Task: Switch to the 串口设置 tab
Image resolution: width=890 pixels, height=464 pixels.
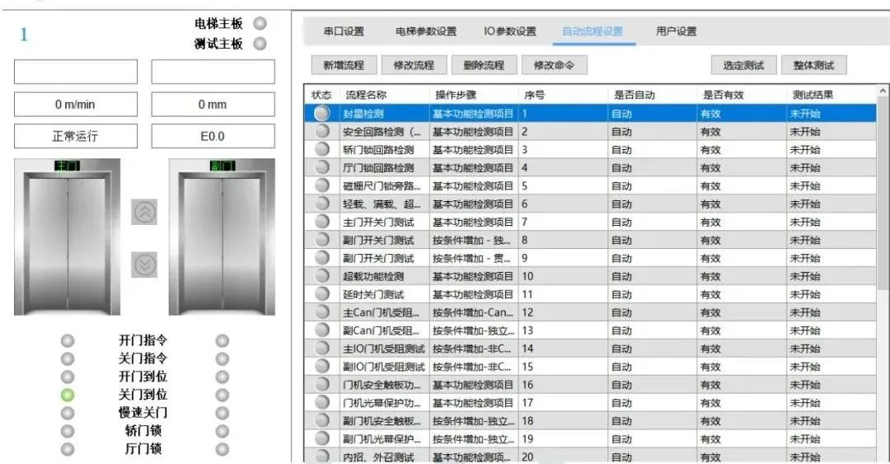Action: pos(344,31)
